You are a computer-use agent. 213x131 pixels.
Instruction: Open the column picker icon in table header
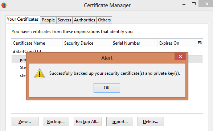click(x=200, y=43)
